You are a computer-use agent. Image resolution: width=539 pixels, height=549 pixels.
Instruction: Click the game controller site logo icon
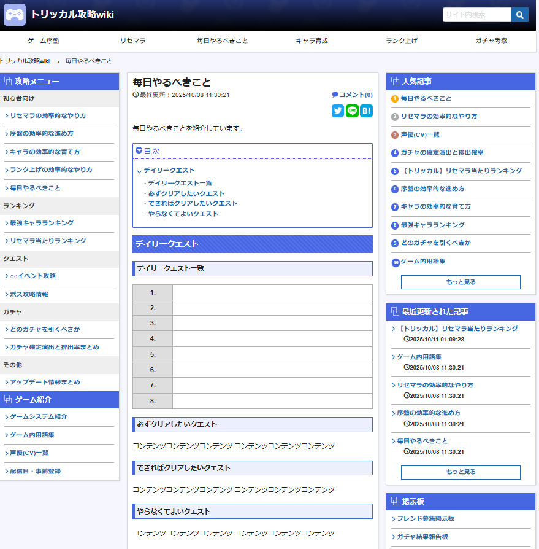[x=15, y=15]
